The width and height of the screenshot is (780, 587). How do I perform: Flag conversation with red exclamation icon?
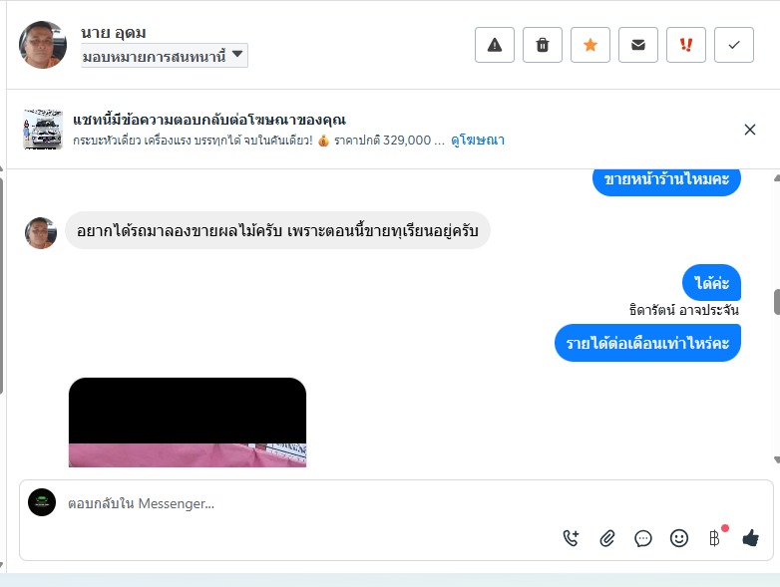click(x=686, y=45)
